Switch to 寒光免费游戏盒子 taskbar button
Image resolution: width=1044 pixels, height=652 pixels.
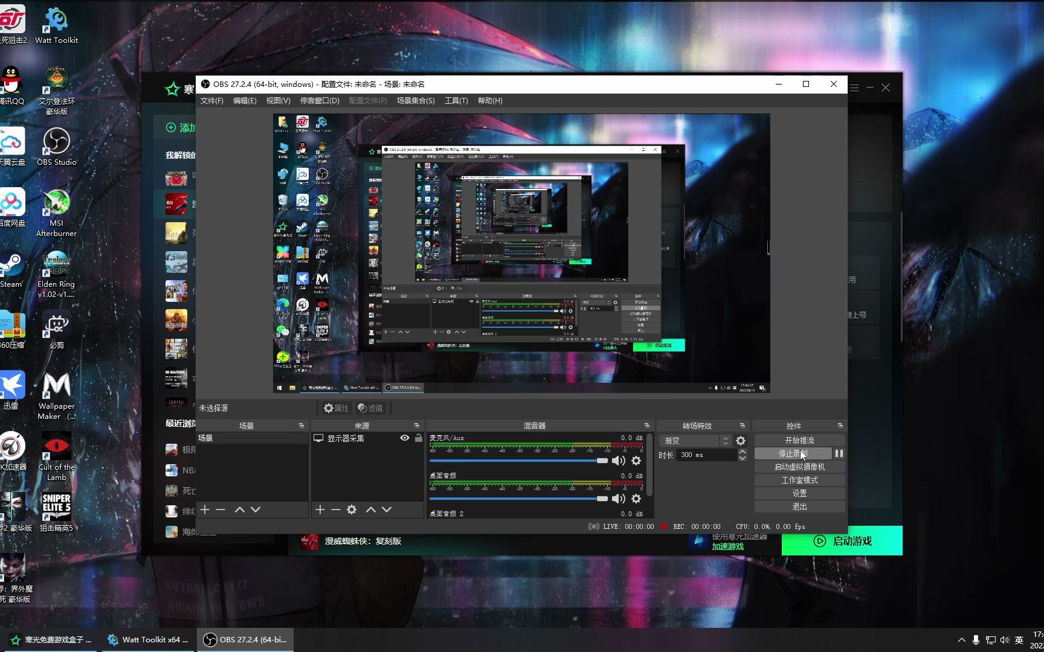coord(51,639)
